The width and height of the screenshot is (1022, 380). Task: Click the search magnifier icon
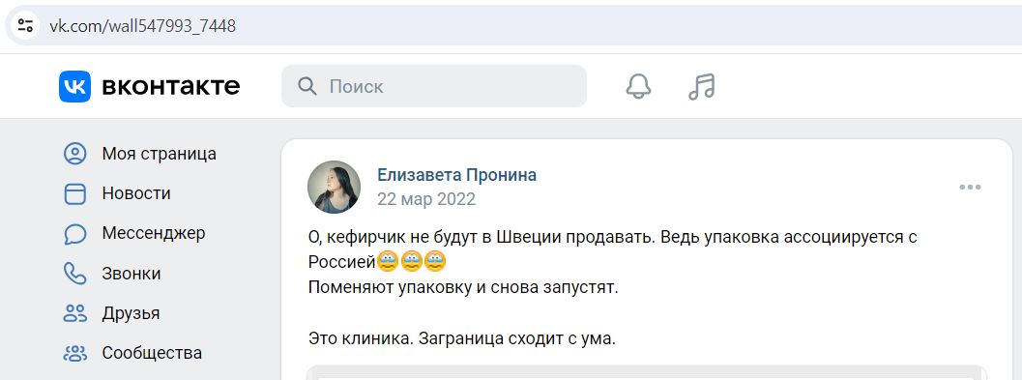coord(307,86)
